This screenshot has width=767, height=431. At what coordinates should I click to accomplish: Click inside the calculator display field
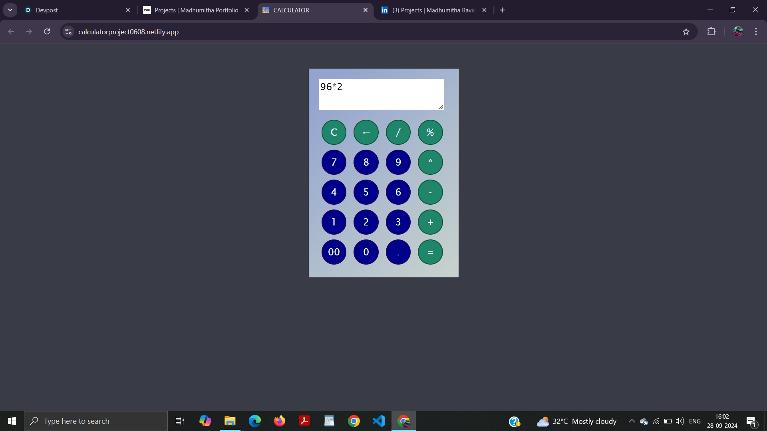click(x=381, y=94)
